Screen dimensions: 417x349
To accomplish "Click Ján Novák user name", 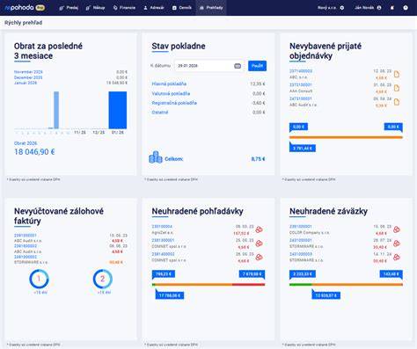I will [364, 8].
